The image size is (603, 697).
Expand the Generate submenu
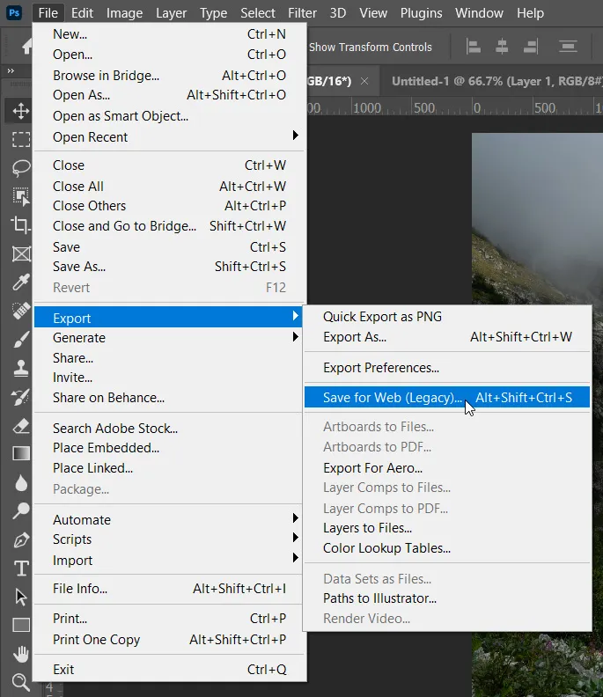click(x=169, y=338)
